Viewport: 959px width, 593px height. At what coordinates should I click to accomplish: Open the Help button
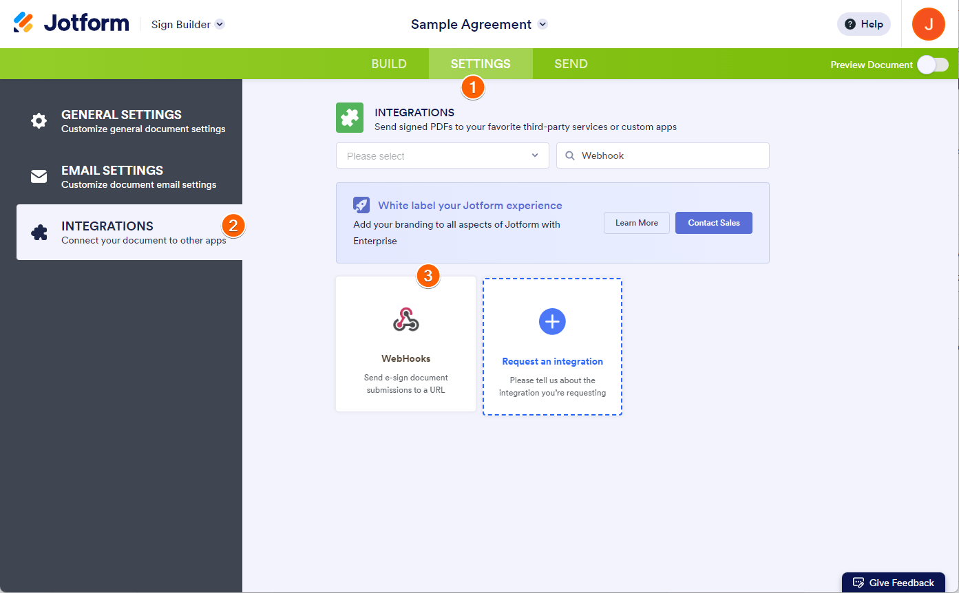(x=863, y=24)
